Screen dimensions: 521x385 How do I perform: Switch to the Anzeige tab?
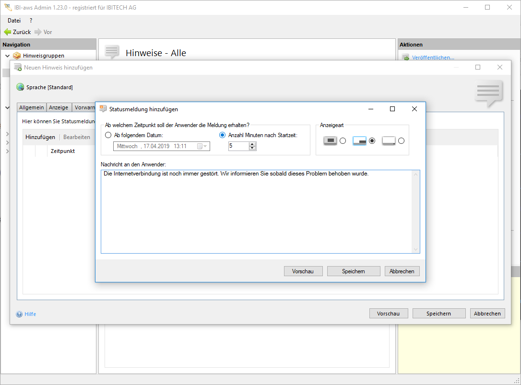tap(59, 107)
